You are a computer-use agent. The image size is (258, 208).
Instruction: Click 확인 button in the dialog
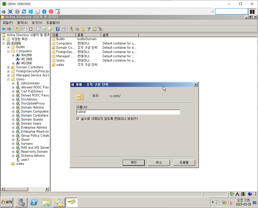click(134, 163)
